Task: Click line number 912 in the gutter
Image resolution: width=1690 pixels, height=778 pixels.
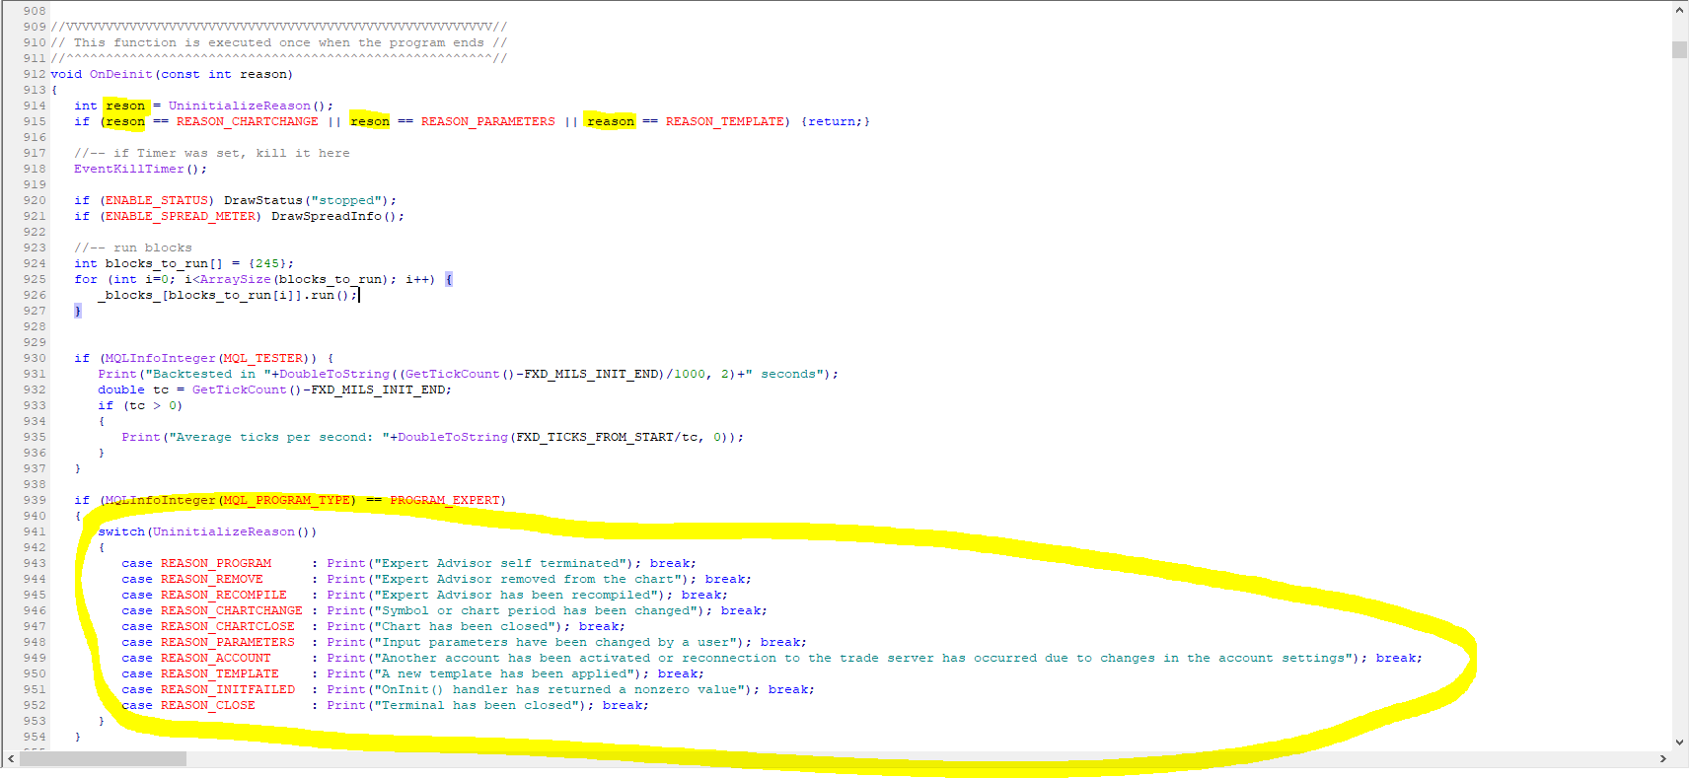Action: coord(35,74)
